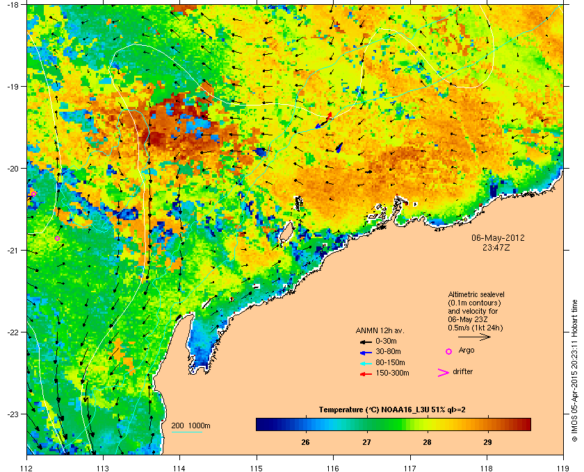This screenshot has height=472, width=584.
Task: Click the "and velocity for" text
Action: click(x=473, y=311)
